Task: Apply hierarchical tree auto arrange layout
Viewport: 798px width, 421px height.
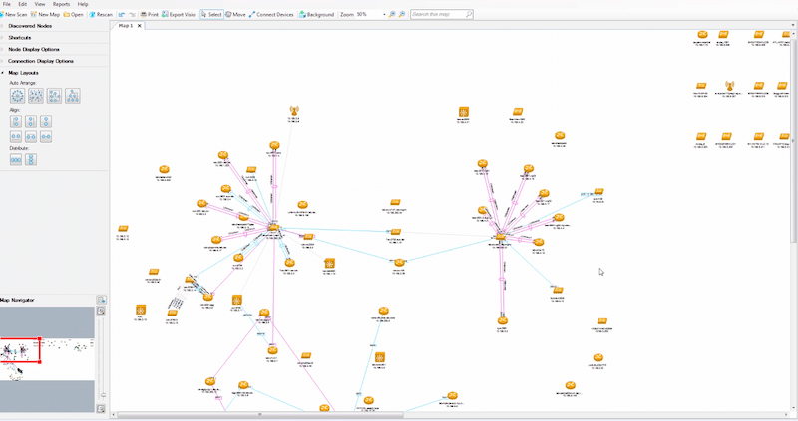Action: [x=73, y=96]
